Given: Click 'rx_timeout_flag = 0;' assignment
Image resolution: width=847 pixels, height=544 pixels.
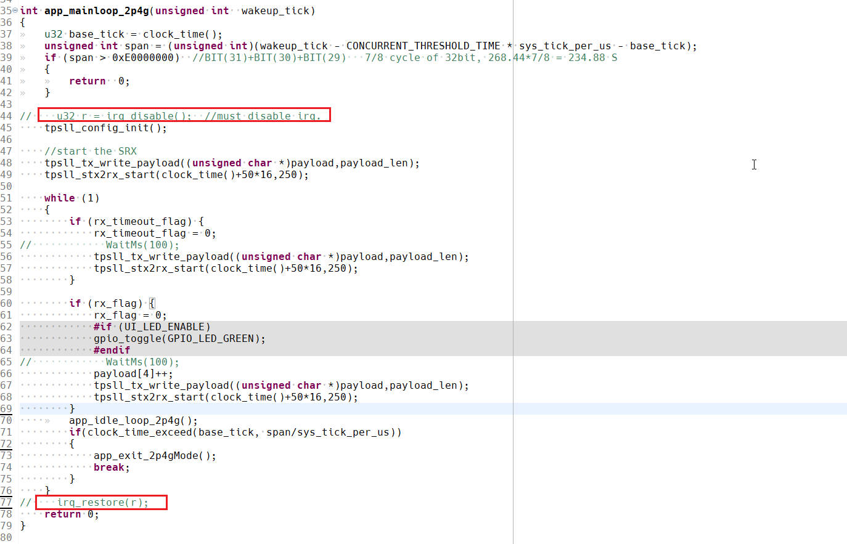Looking at the screenshot, I should [x=155, y=233].
